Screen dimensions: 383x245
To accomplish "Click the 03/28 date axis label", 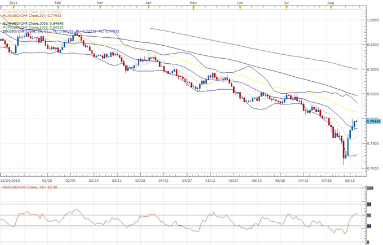I will coord(140,181).
